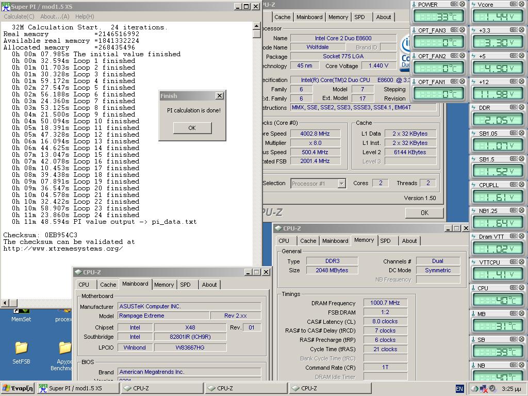This screenshot has height=396, width=528.
Task: Close the +12 voltage widget
Action: click(x=522, y=81)
